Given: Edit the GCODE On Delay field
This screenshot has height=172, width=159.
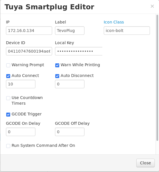Looking at the screenshot, I should 21,132.
